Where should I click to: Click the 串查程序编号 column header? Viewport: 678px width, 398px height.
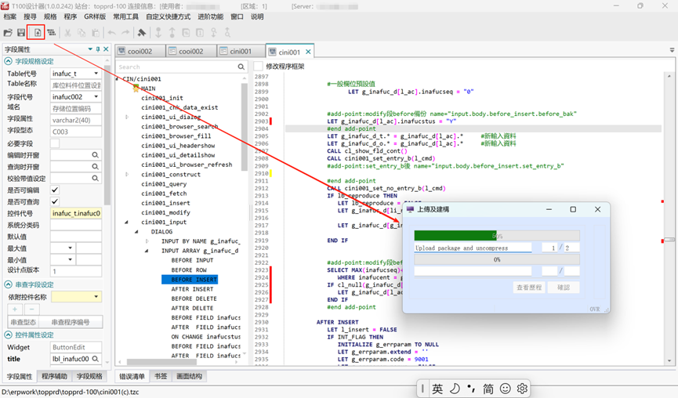pos(71,322)
